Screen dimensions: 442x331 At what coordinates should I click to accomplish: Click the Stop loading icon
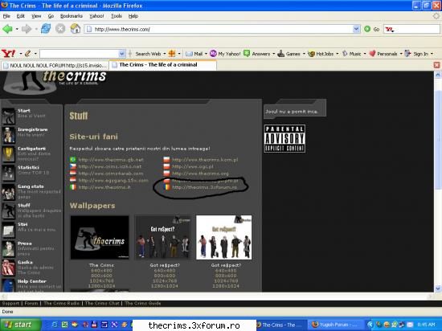coord(60,29)
